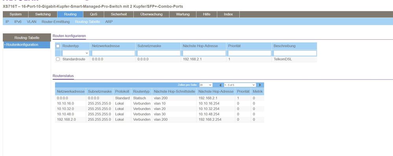
Task: Go to the VLAN submenu under Routing
Action: 31,22
